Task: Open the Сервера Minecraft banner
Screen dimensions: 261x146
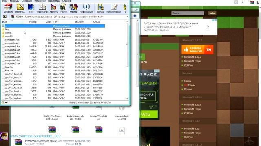Action: tap(197, 49)
